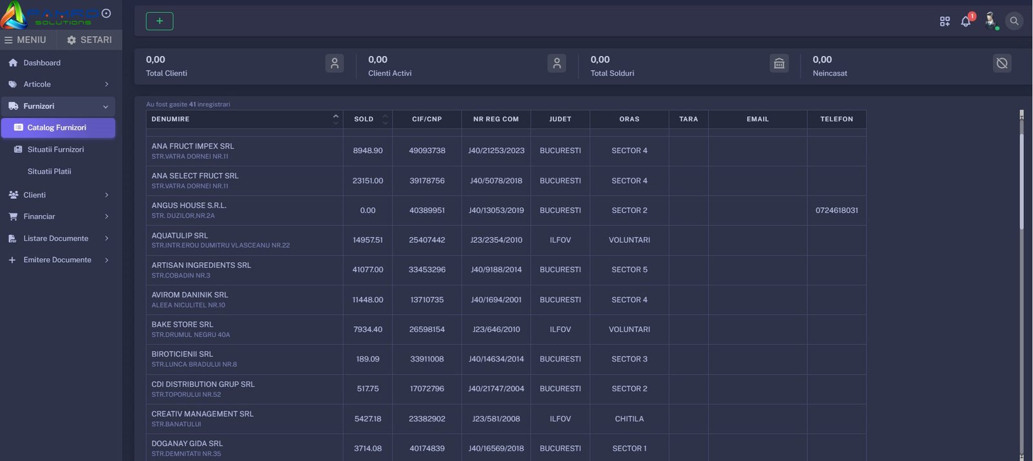The image size is (1033, 461).
Task: Open the ANGUS HOUSE S.R.L. supplier row
Action: [189, 206]
